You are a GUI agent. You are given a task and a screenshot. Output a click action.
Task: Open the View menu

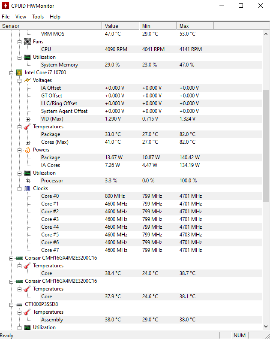21,17
